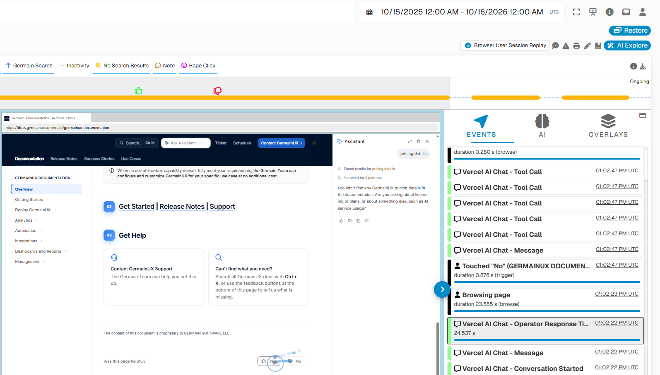Edit the dashboard with the pencil icon
The image size is (660, 375).
click(x=587, y=45)
